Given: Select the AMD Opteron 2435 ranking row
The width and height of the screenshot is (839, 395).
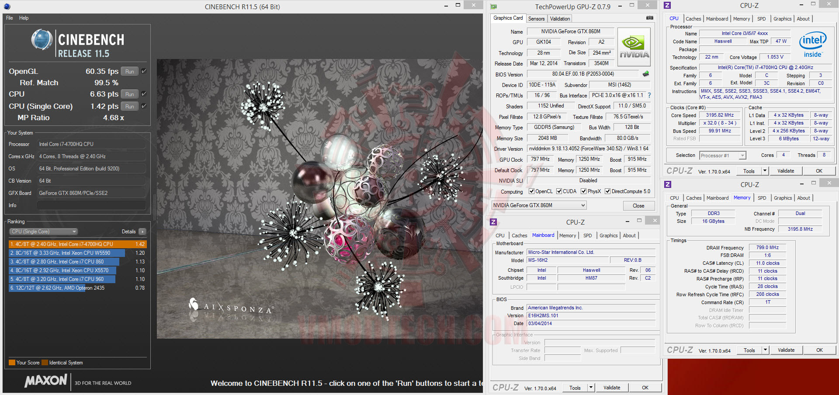Looking at the screenshot, I should coord(77,288).
